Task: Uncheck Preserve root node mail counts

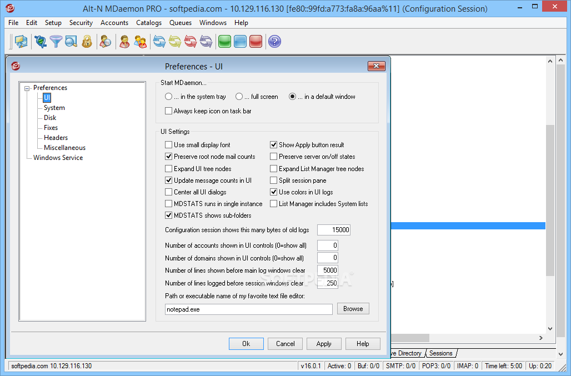Action: pyautogui.click(x=169, y=157)
